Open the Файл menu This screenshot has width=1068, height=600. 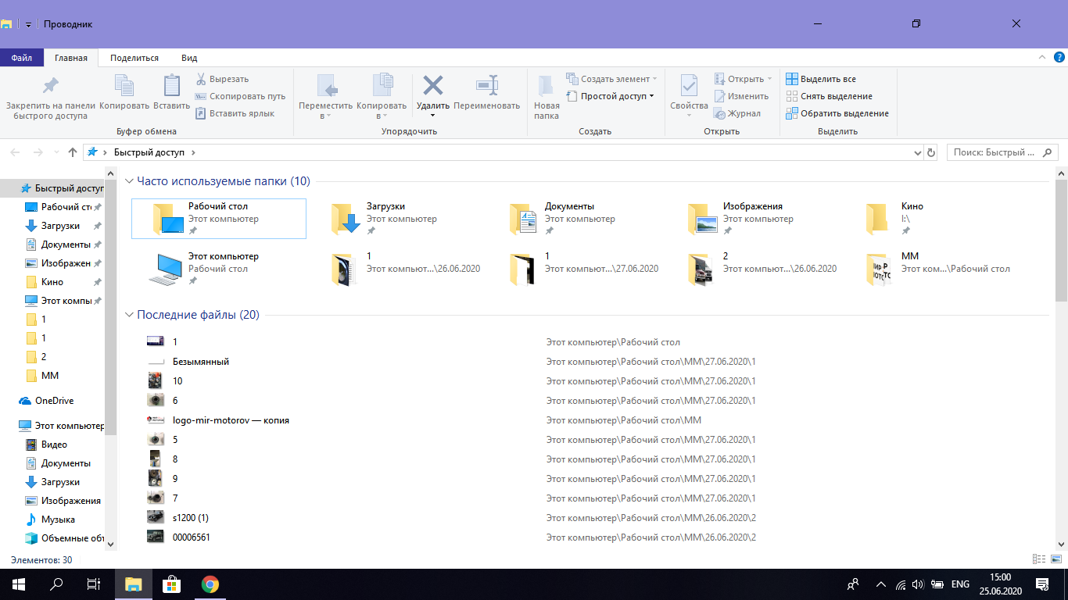point(22,58)
